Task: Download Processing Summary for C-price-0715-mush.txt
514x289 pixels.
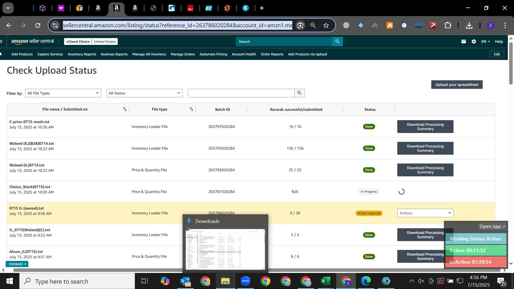Action: point(425,127)
